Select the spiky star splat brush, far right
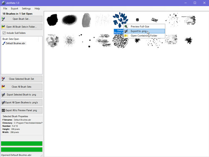 pos(188,40)
